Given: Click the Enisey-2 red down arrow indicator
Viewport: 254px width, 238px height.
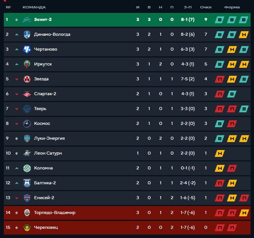Looking at the screenshot, I should (16, 198).
